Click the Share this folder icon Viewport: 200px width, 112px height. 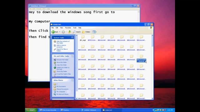(55, 71)
